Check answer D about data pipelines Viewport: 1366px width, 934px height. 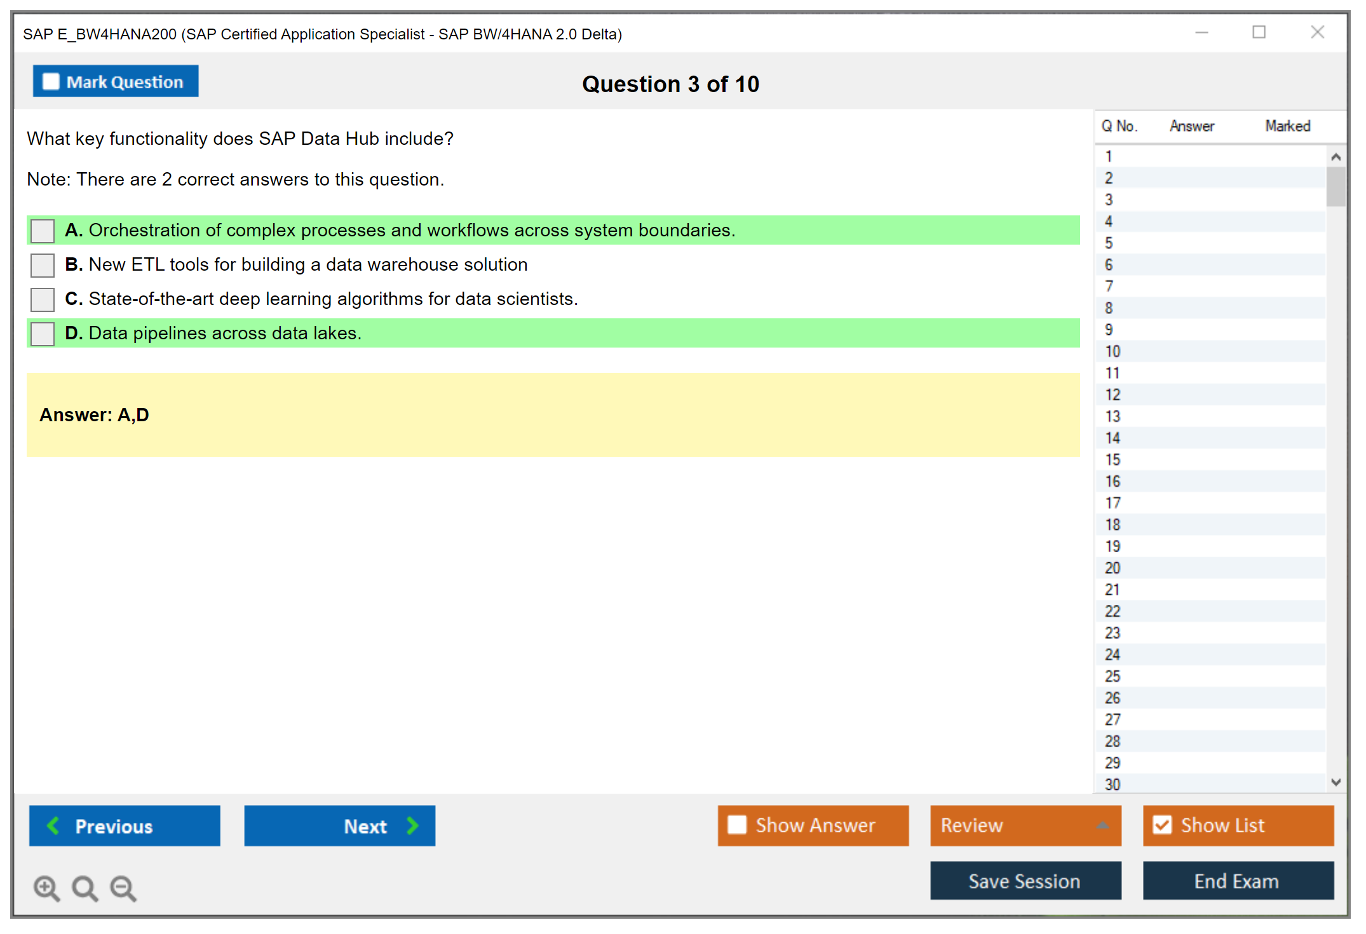tap(43, 334)
